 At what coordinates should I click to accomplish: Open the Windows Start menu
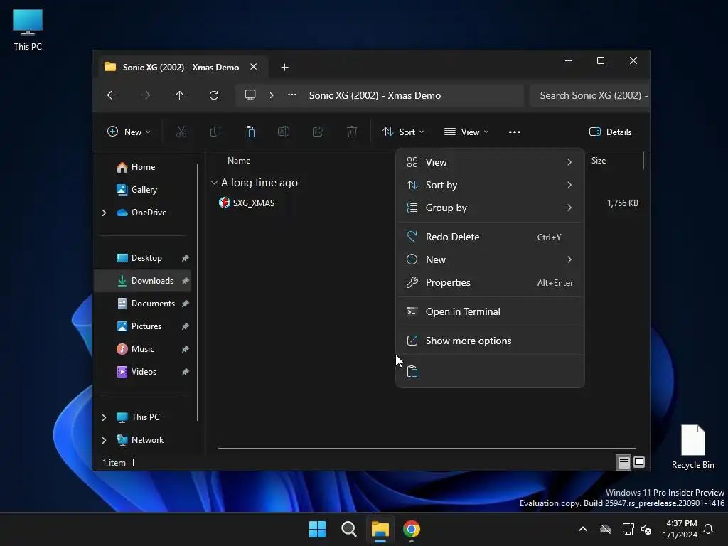click(318, 529)
